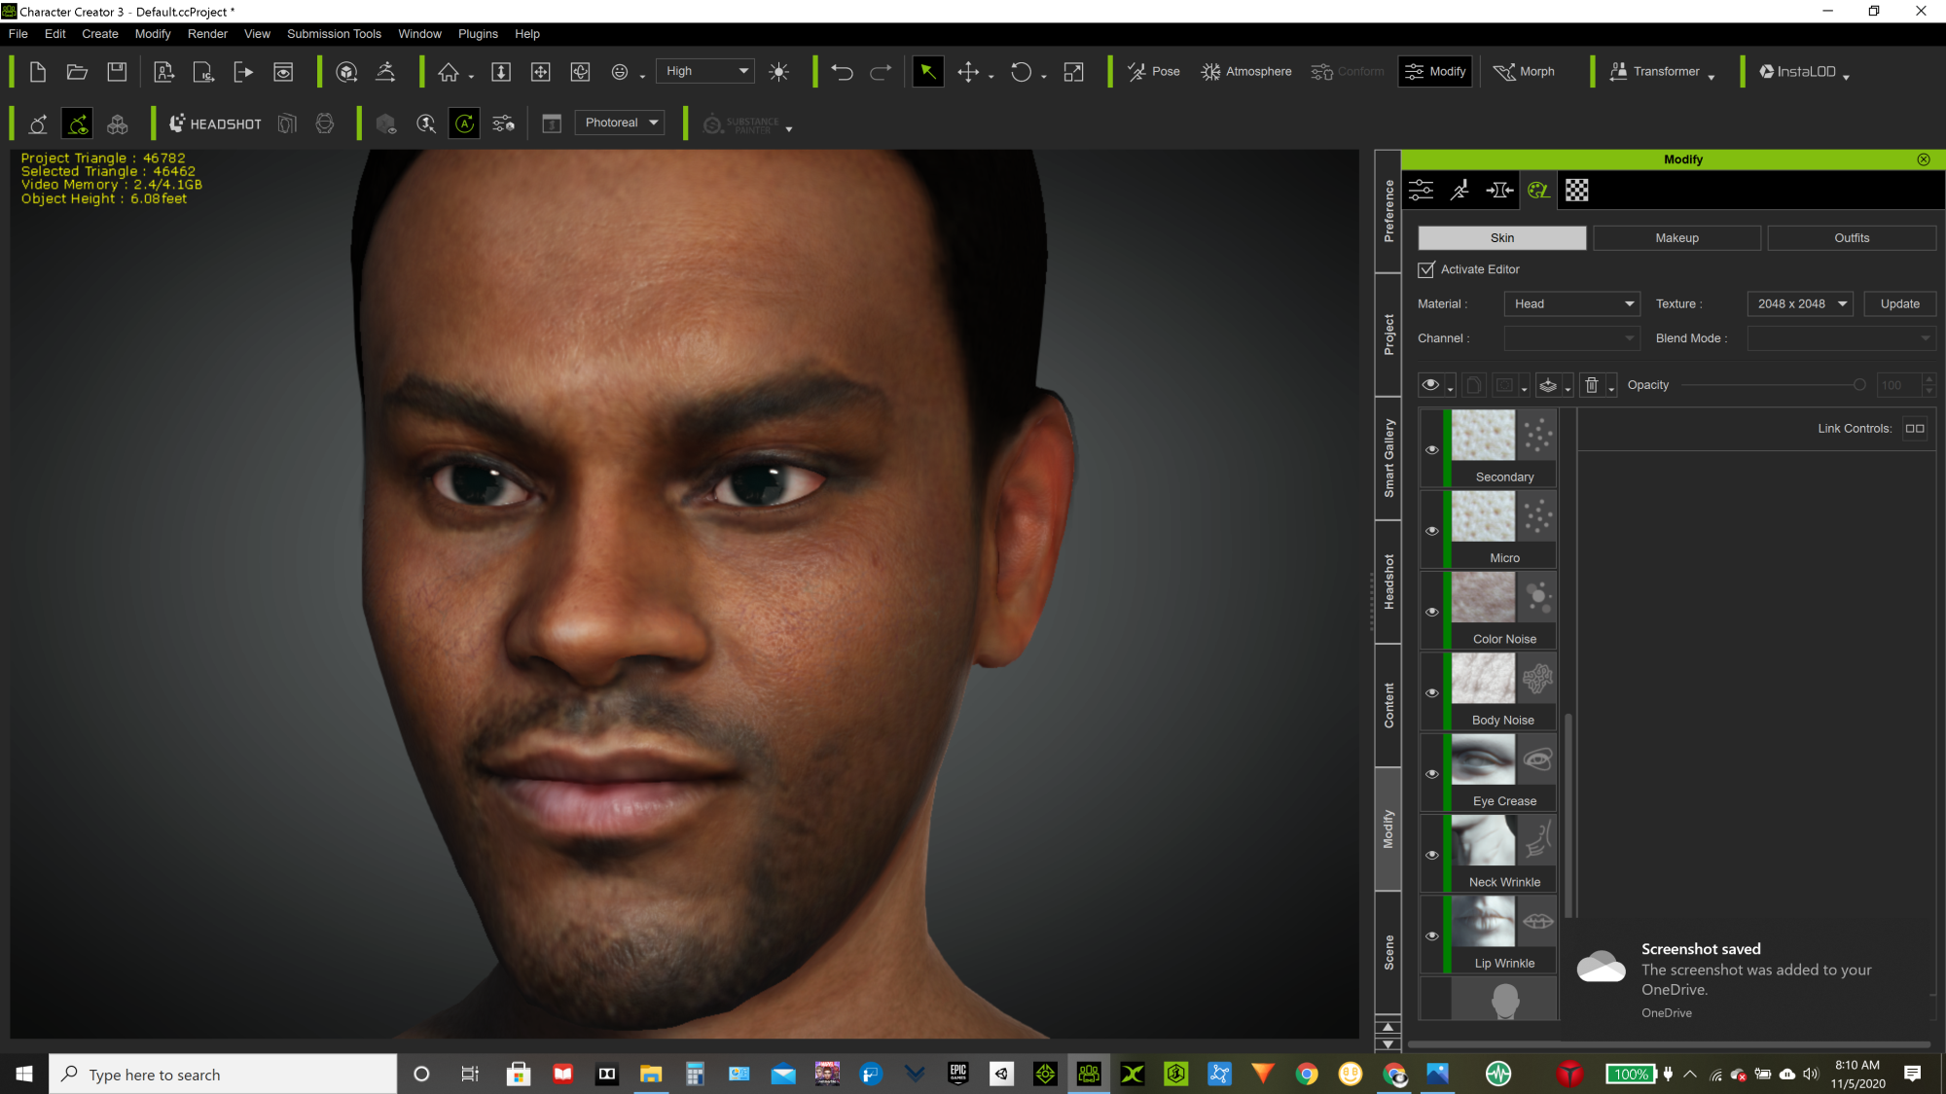The image size is (1946, 1094).
Task: Toggle the all-layers visibility eye button
Action: point(1430,386)
